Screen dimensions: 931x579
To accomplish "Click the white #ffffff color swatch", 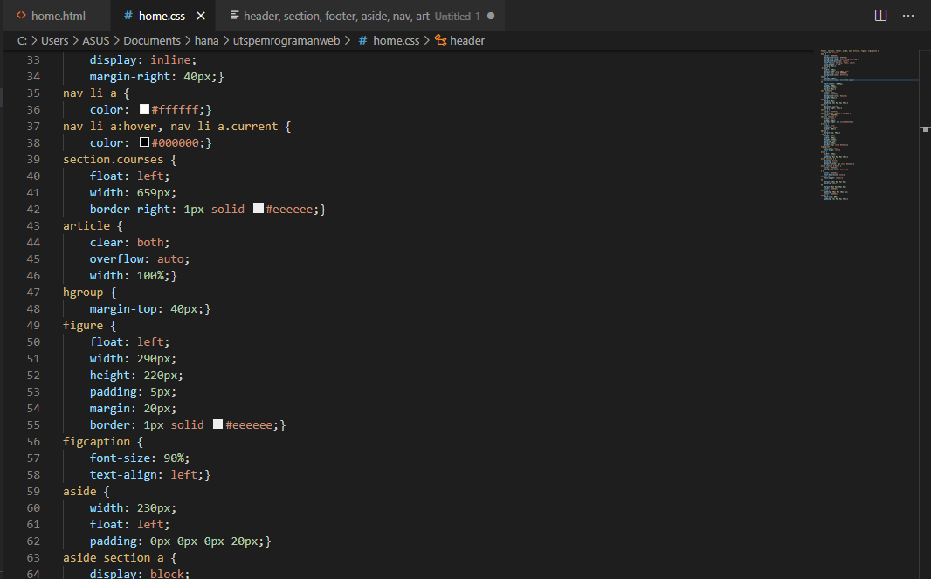I will [144, 108].
